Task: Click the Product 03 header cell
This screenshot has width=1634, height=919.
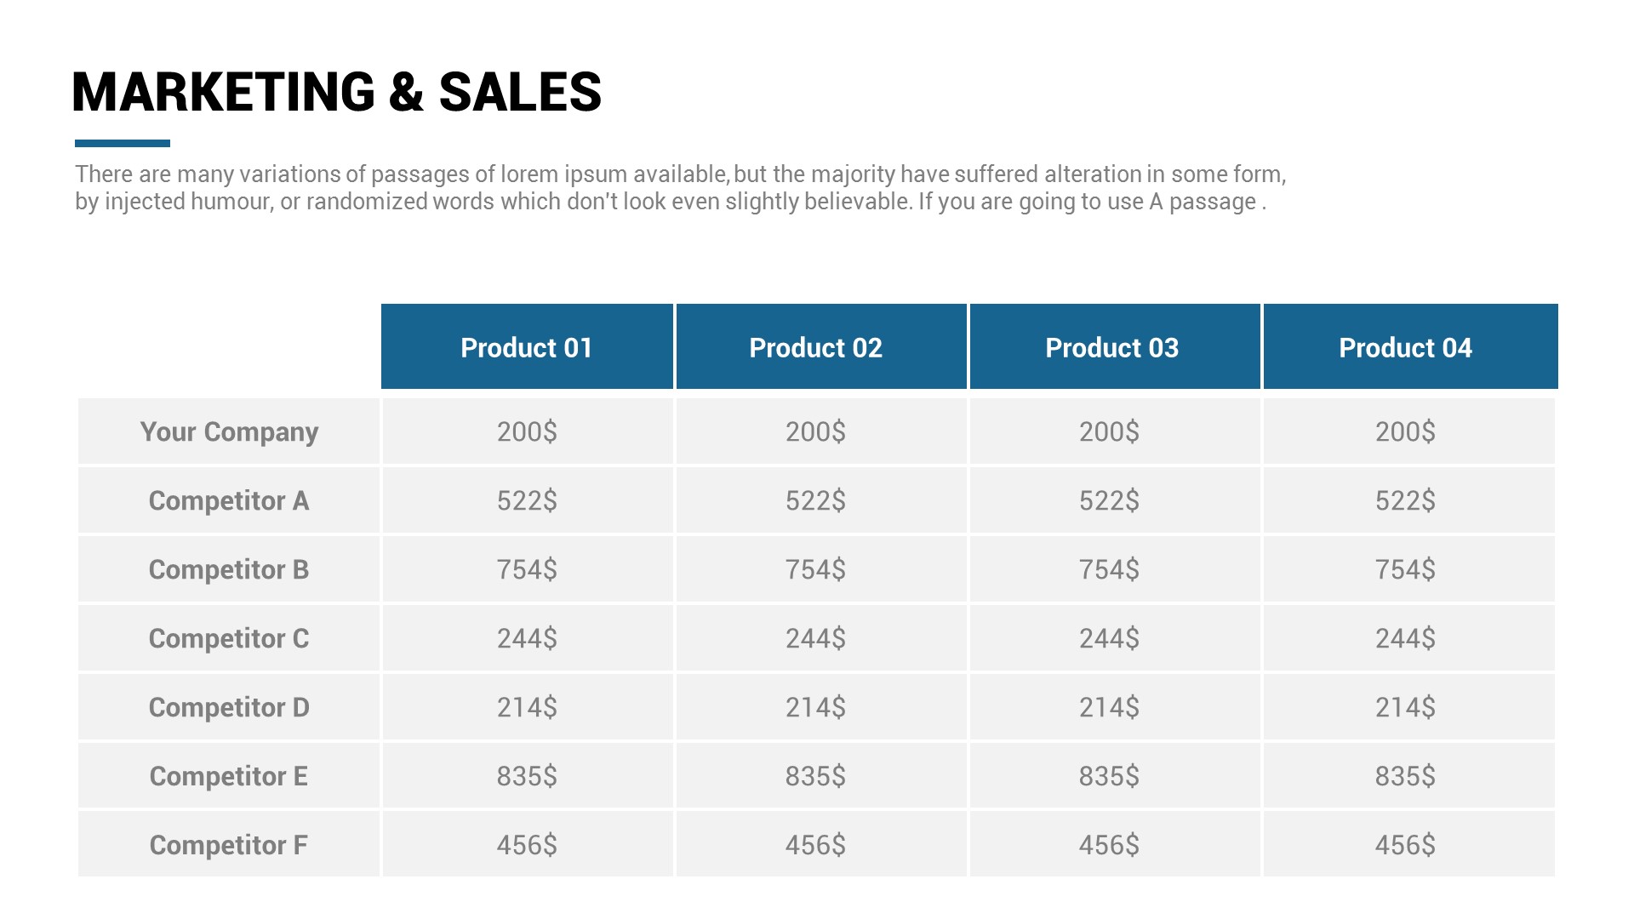Action: (x=1111, y=347)
